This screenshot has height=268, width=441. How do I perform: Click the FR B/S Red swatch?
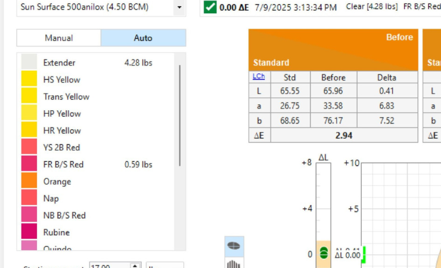[29, 164]
